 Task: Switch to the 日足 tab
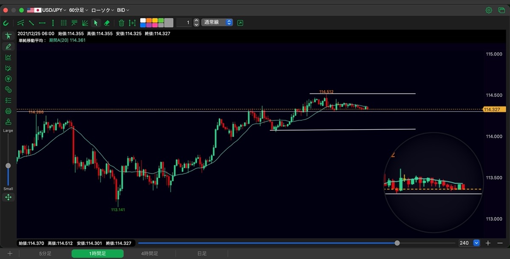(x=202, y=253)
